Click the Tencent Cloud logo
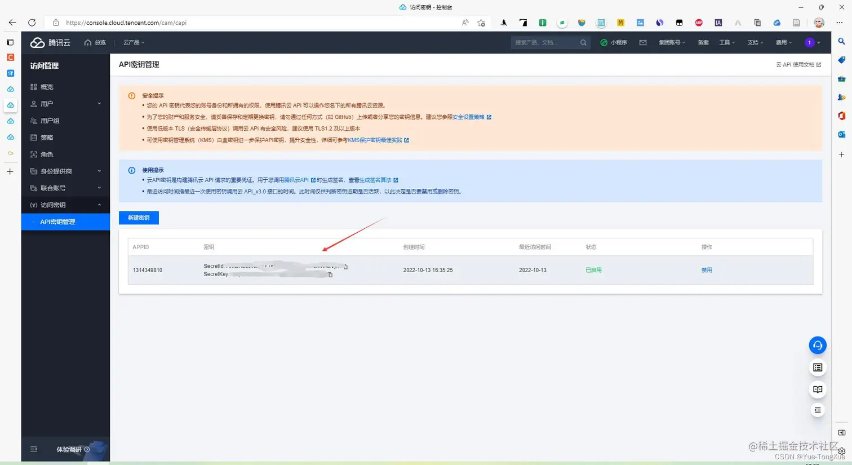 [50, 43]
